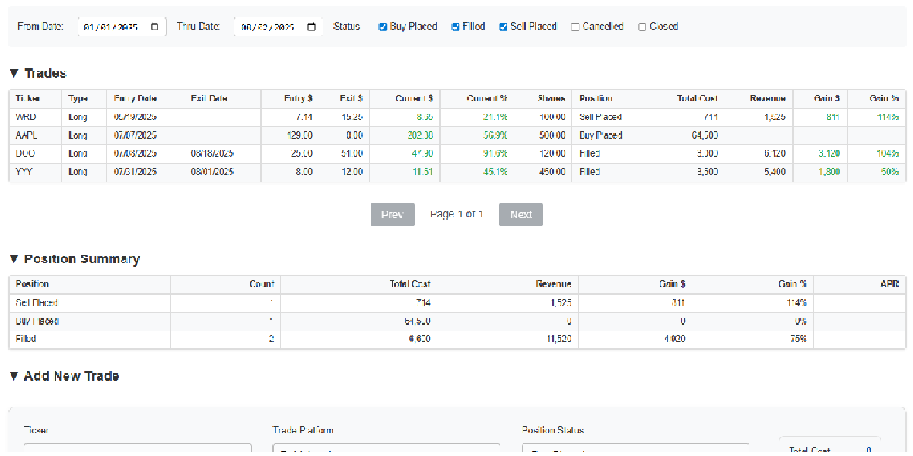Uncheck the Buy Placed status filter
913x456 pixels.
coord(383,26)
